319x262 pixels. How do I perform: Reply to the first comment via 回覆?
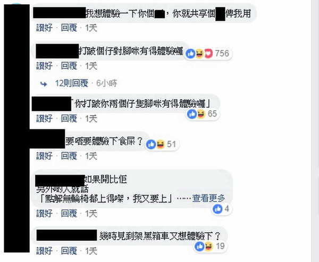coord(69,28)
